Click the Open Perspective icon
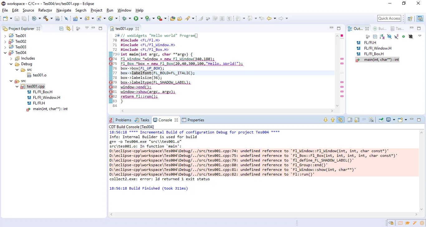The height and width of the screenshot is (227, 426). coord(410,18)
